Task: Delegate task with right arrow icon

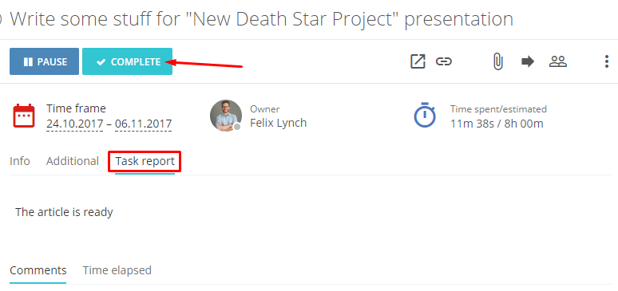Action: click(528, 61)
